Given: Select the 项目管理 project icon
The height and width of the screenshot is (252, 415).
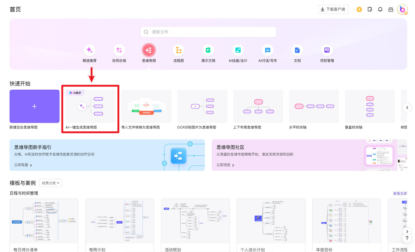Looking at the screenshot, I should [x=327, y=50].
